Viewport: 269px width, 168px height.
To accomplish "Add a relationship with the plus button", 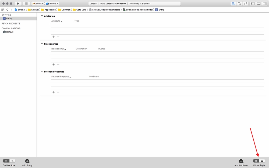I will pyautogui.click(x=54, y=65).
